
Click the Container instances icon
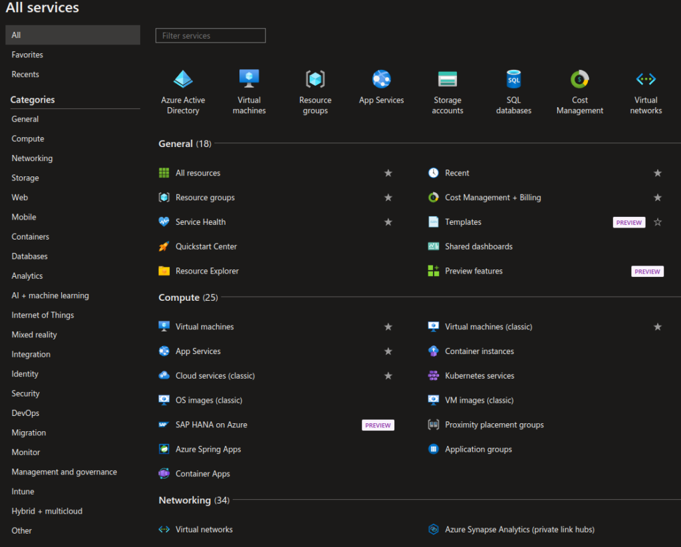434,351
